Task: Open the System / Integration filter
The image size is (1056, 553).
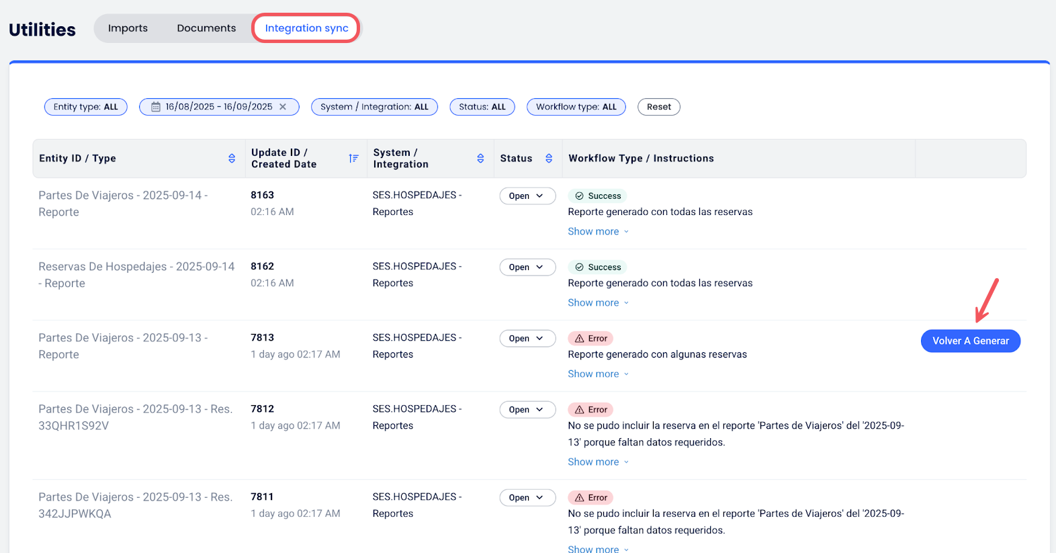Action: [x=374, y=107]
